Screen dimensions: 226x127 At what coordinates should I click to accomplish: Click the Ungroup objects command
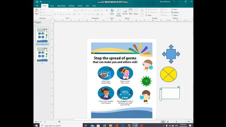tap(165, 12)
